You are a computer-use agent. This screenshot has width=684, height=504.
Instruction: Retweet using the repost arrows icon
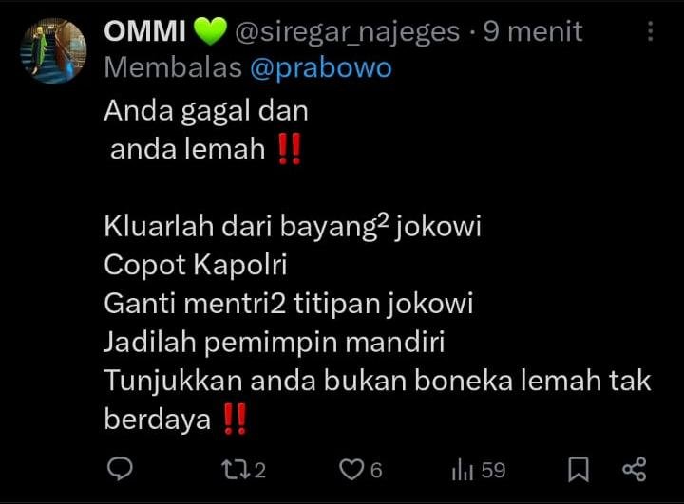pyautogui.click(x=236, y=470)
